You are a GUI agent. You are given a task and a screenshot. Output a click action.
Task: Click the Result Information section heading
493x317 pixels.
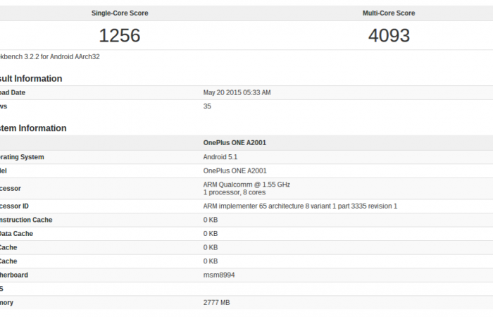click(32, 78)
